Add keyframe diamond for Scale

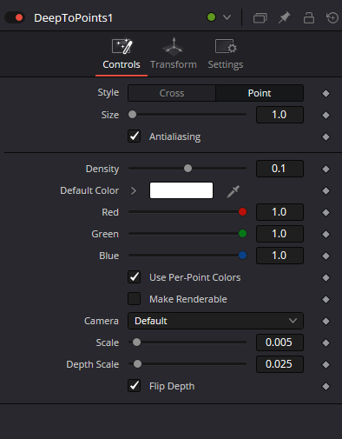point(326,343)
